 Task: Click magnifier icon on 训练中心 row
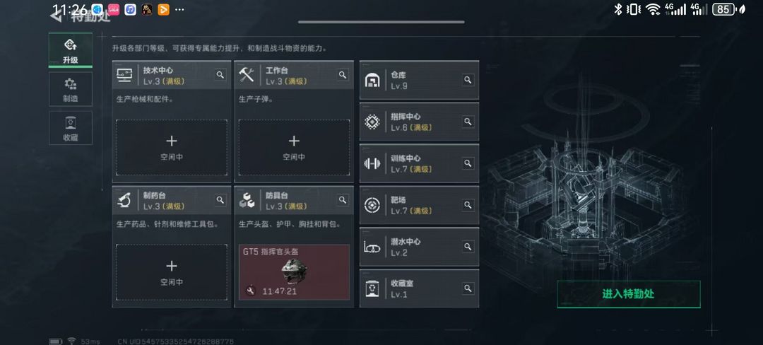coord(468,163)
